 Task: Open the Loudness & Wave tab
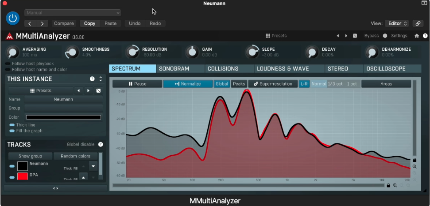click(289, 68)
